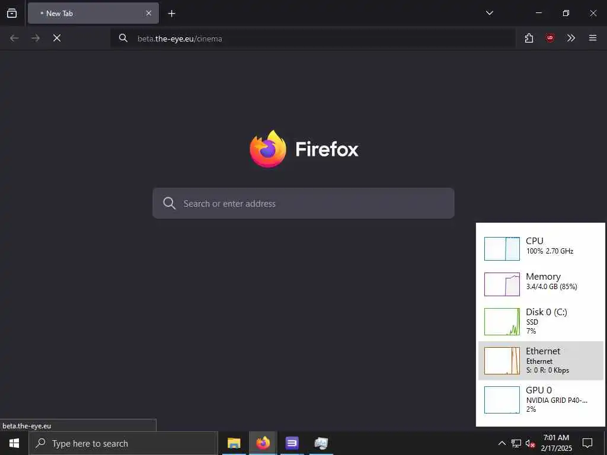Select the Memory performance entry
This screenshot has height=455, width=607.
541,284
